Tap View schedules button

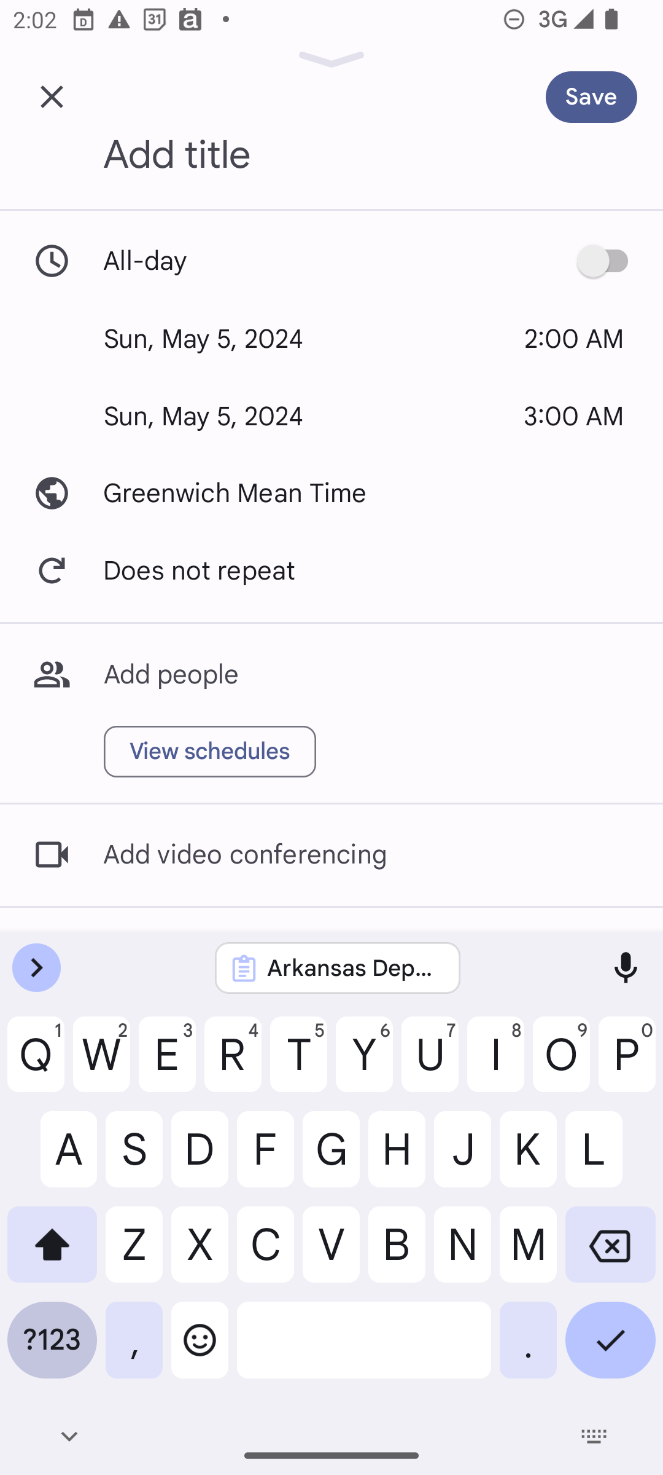(210, 752)
